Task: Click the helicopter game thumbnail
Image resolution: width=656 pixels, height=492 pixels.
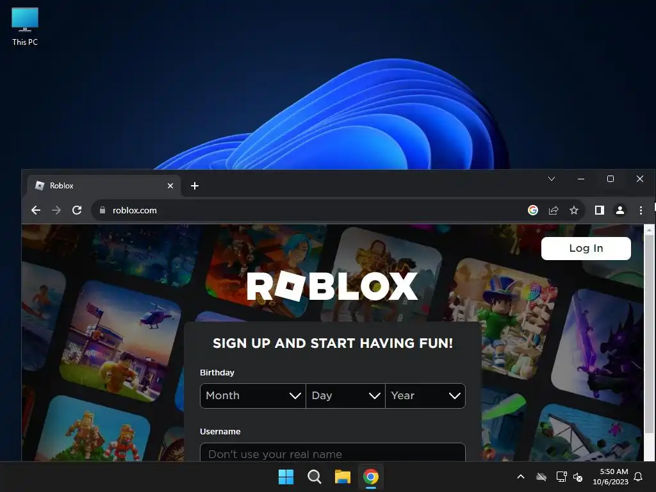Action: coord(120,341)
